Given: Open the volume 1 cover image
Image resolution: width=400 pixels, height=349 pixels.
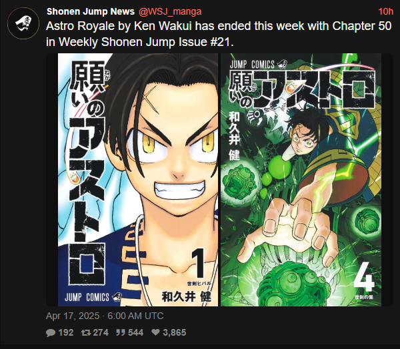Looking at the screenshot, I should tap(138, 180).
